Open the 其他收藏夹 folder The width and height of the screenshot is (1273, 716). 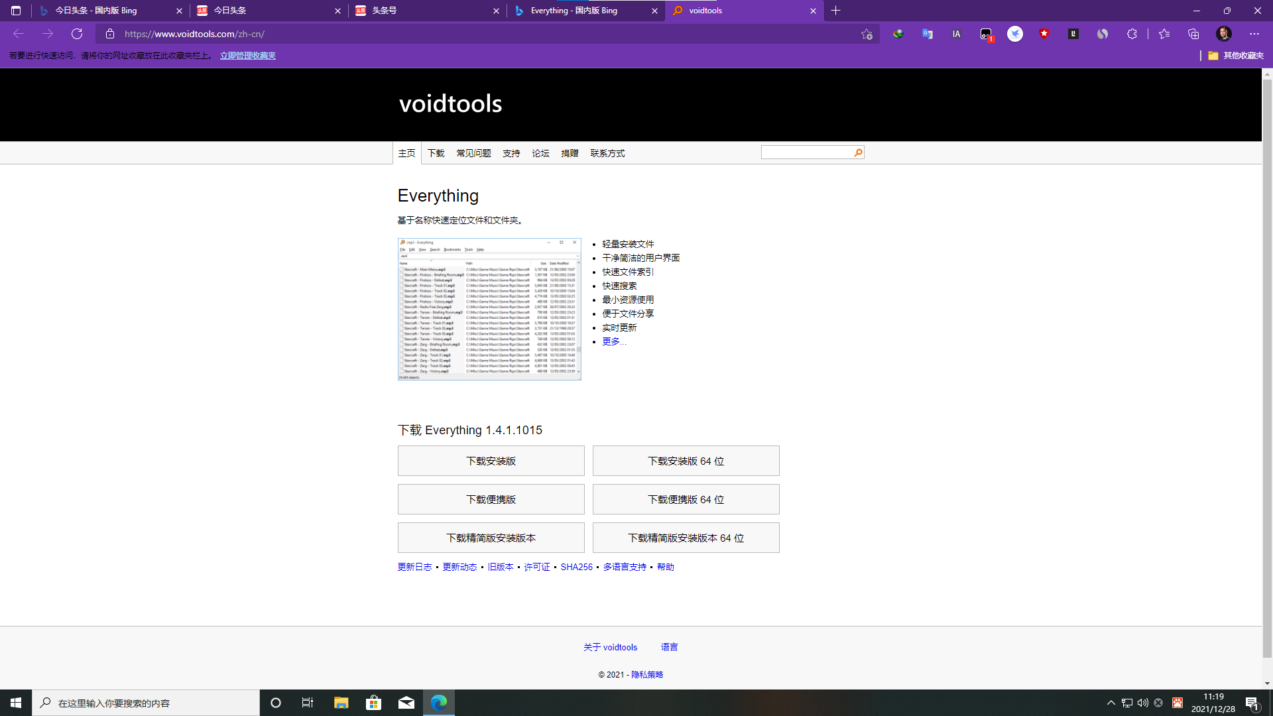click(1236, 56)
